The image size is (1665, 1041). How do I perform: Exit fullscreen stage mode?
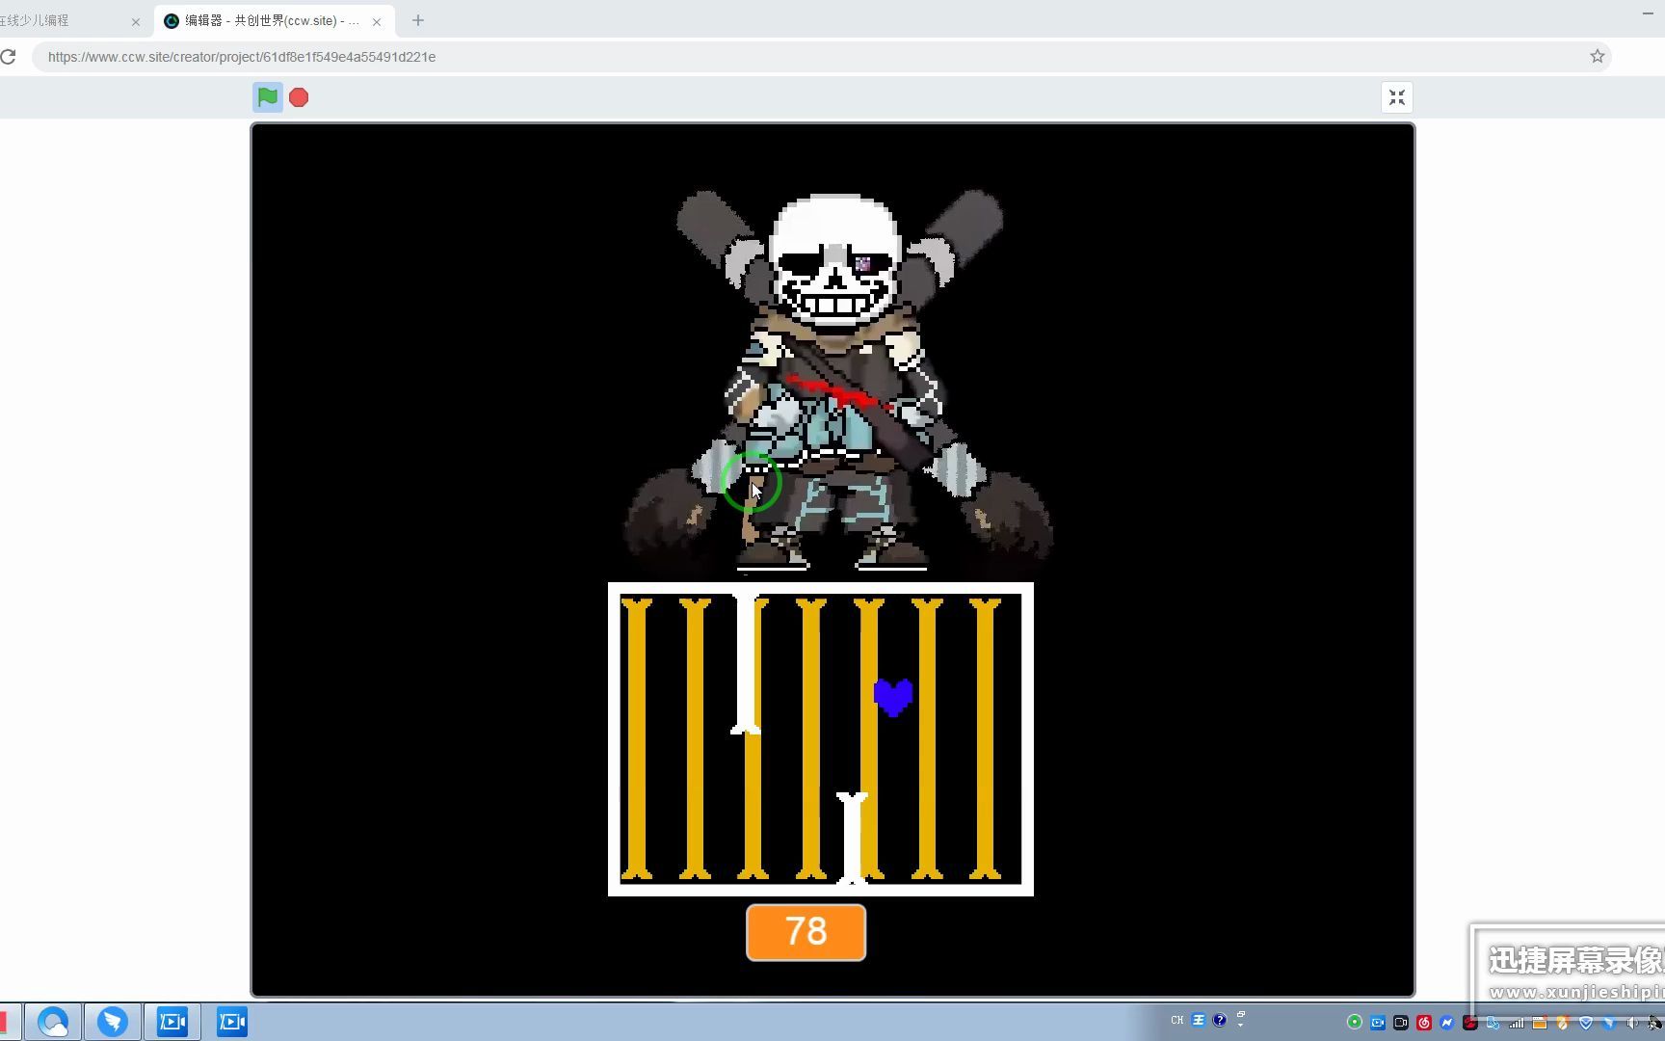[x=1397, y=97]
